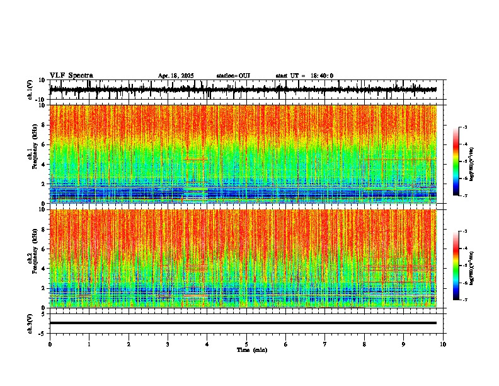Click the "4" kHz tick on ch.1 spectrogram
This screenshot has height=386, width=499.
tap(44, 165)
